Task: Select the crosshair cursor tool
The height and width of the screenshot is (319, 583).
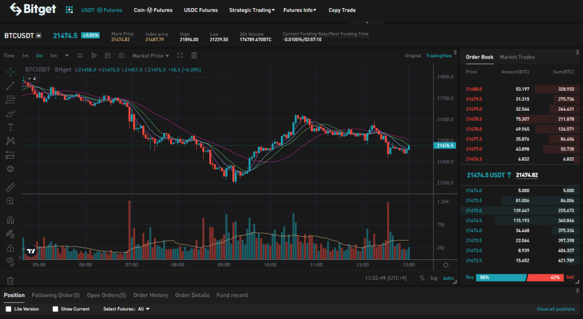Action: point(11,72)
